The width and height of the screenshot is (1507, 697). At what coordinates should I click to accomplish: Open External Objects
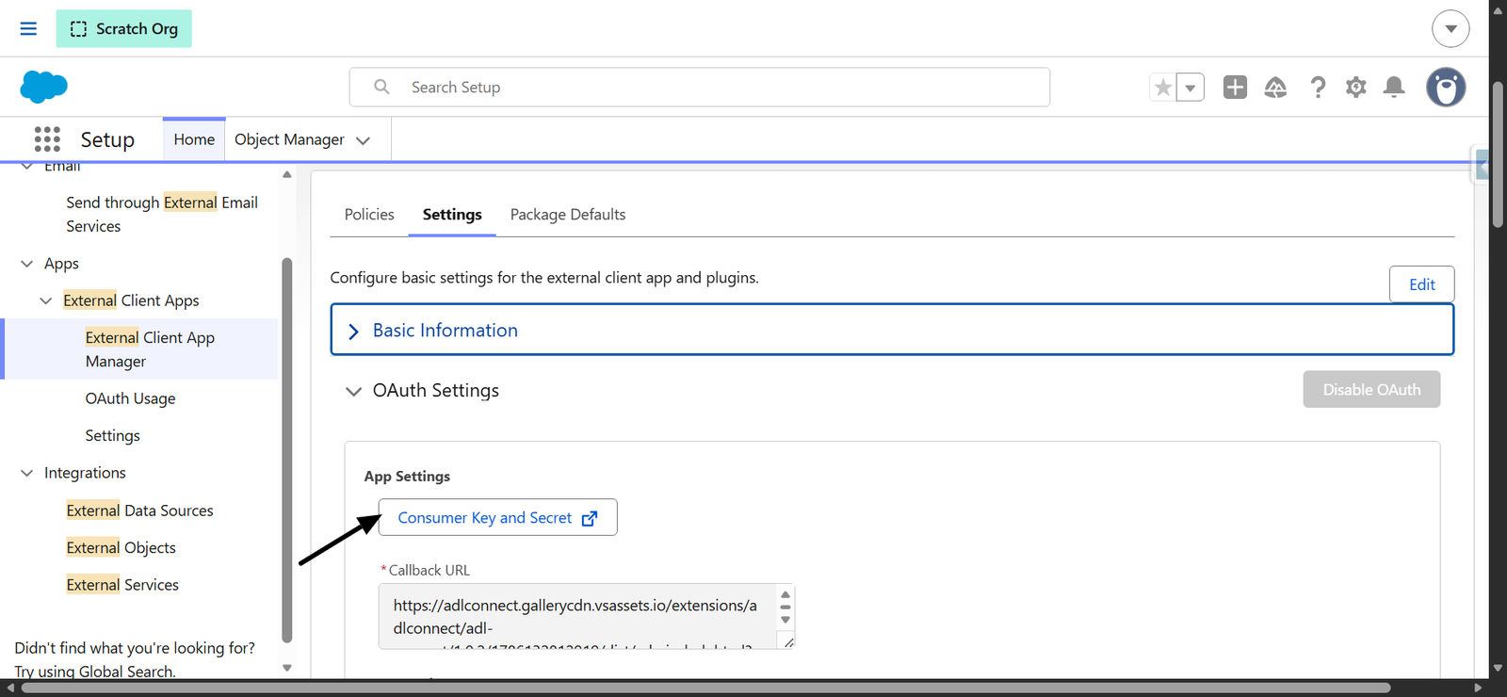[121, 547]
